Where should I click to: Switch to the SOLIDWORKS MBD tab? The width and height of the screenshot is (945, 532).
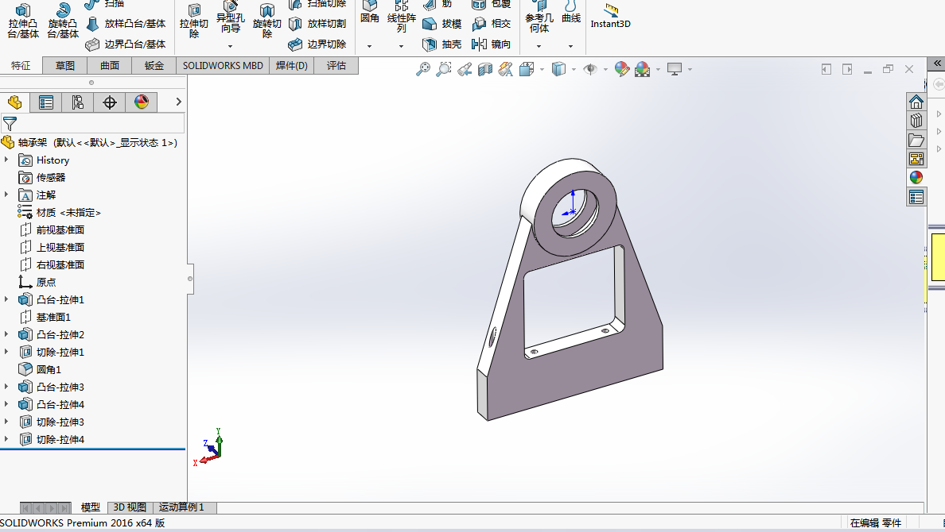pos(223,66)
